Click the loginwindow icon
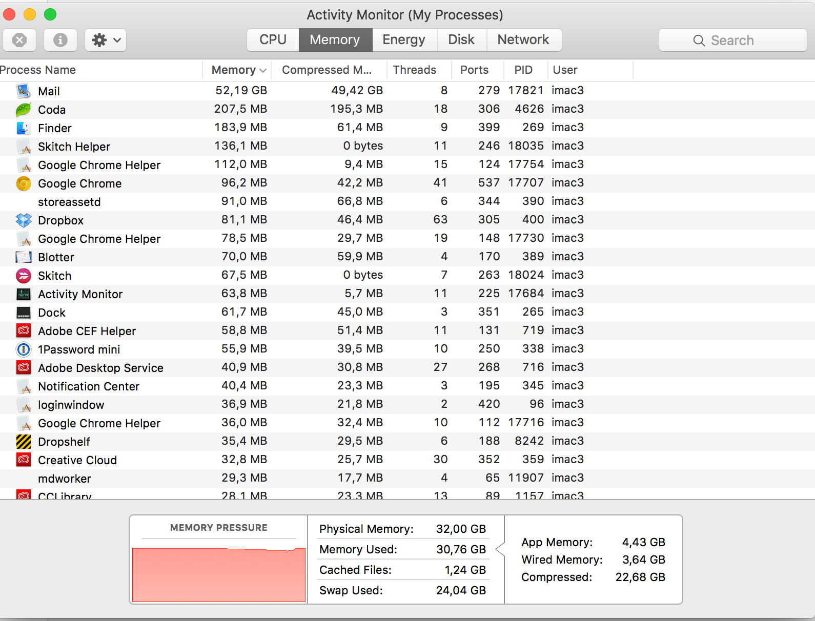Viewport: 815px width, 621px height. click(24, 405)
